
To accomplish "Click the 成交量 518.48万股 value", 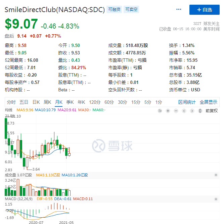I will click(137, 45).
